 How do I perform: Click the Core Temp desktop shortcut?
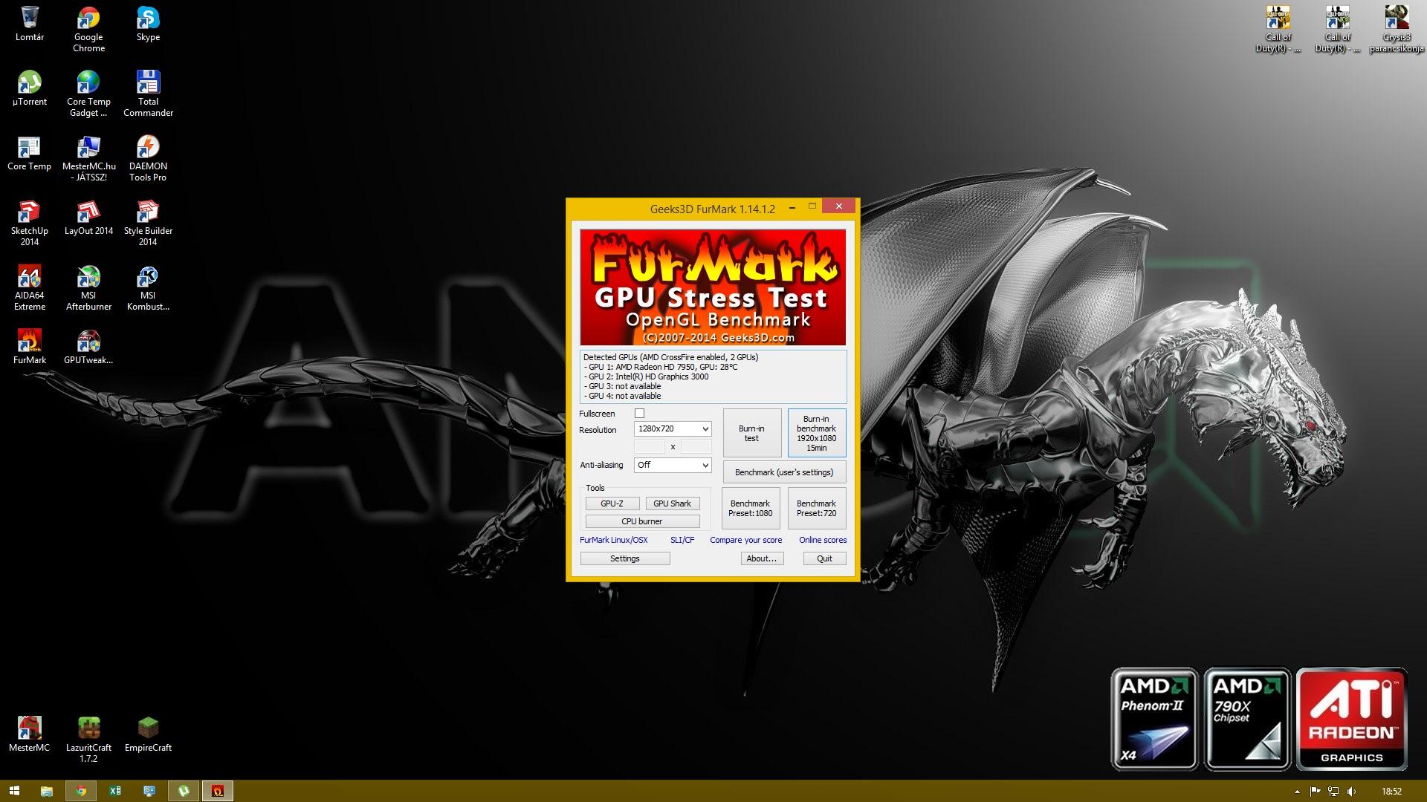click(x=30, y=153)
